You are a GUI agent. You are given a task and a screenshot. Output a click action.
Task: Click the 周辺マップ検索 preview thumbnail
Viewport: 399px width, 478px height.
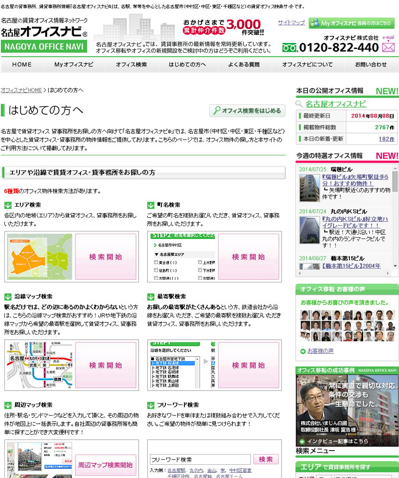[x=39, y=460]
